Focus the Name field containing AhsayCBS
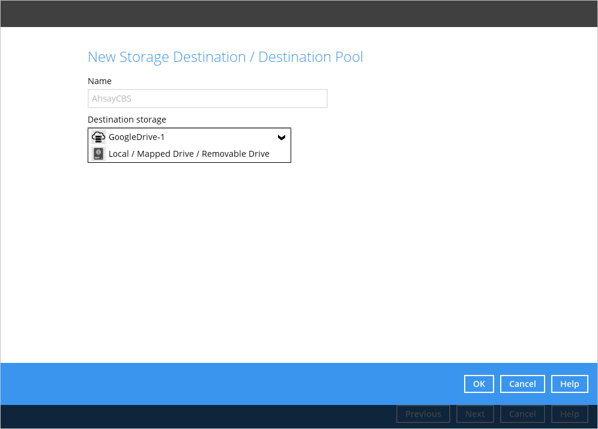 coord(207,99)
